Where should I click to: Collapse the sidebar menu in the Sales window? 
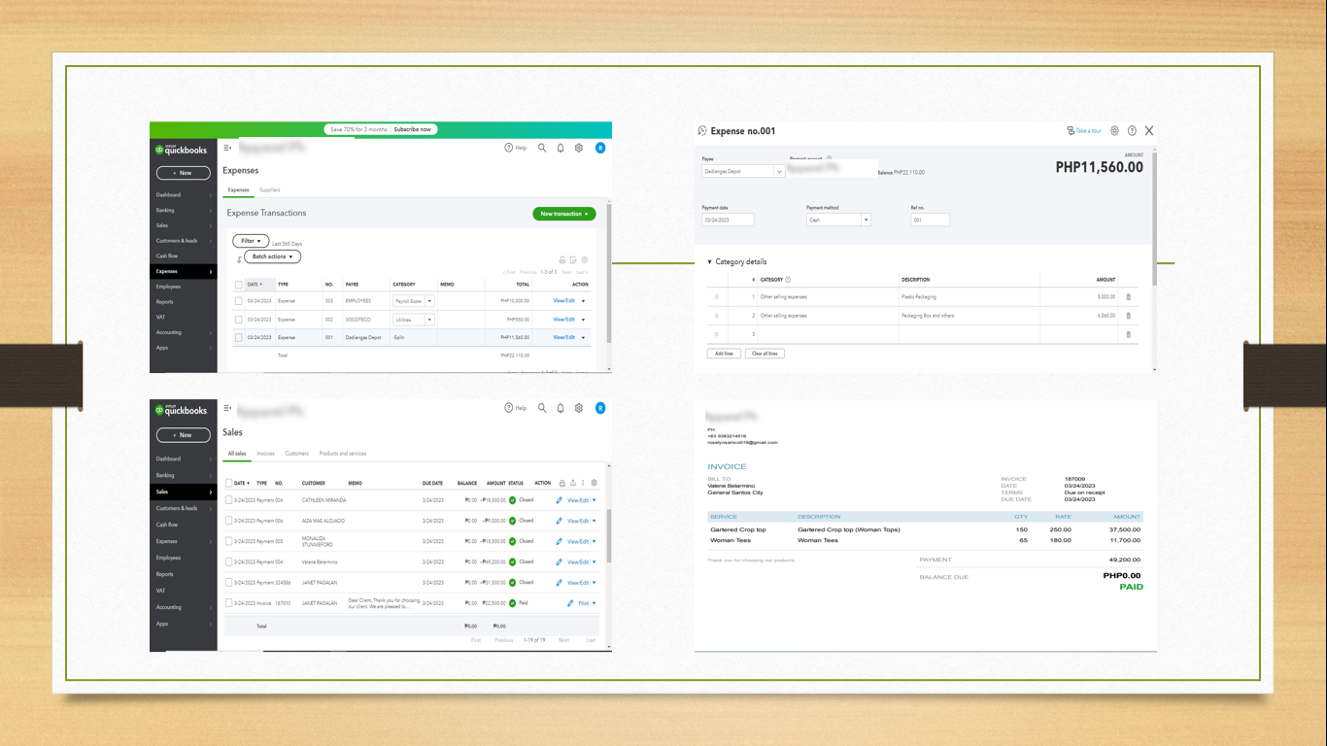[227, 409]
